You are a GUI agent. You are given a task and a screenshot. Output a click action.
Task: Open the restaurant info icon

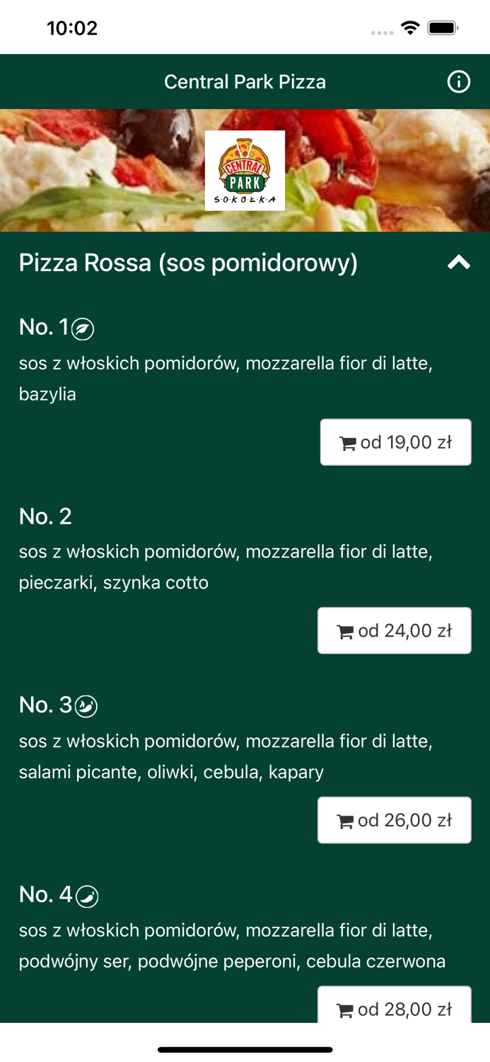(460, 81)
